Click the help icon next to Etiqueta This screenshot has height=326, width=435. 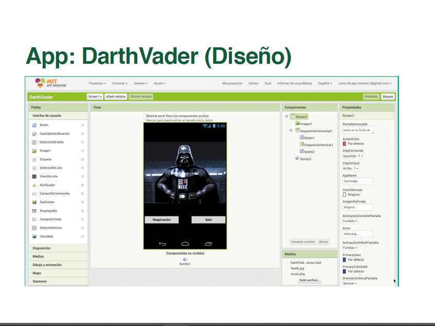point(82,159)
